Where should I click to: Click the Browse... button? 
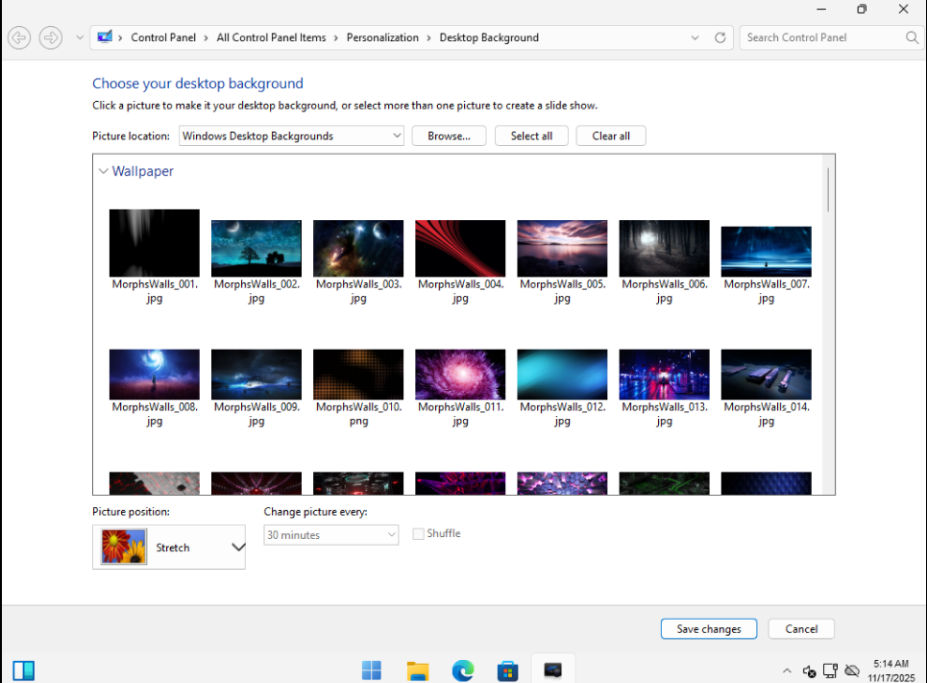[x=449, y=135]
